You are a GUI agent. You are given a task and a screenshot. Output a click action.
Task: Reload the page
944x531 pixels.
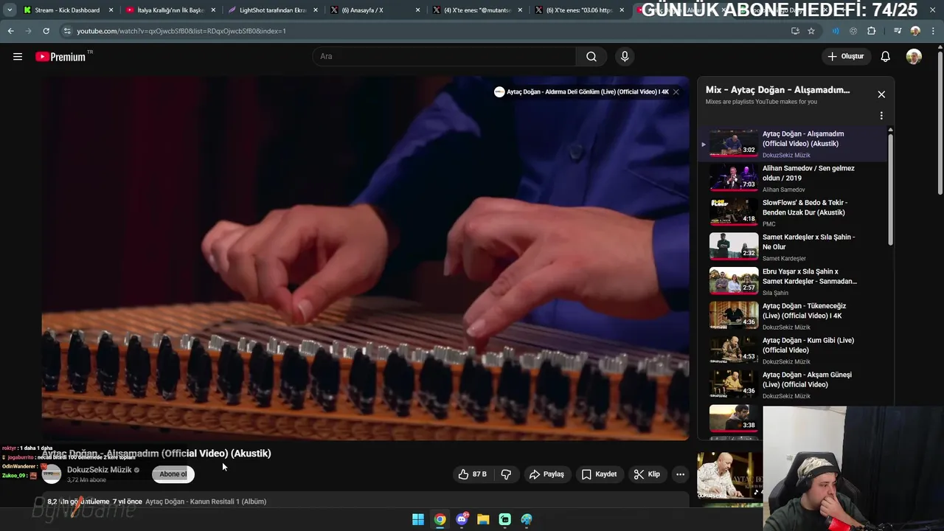pyautogui.click(x=46, y=31)
